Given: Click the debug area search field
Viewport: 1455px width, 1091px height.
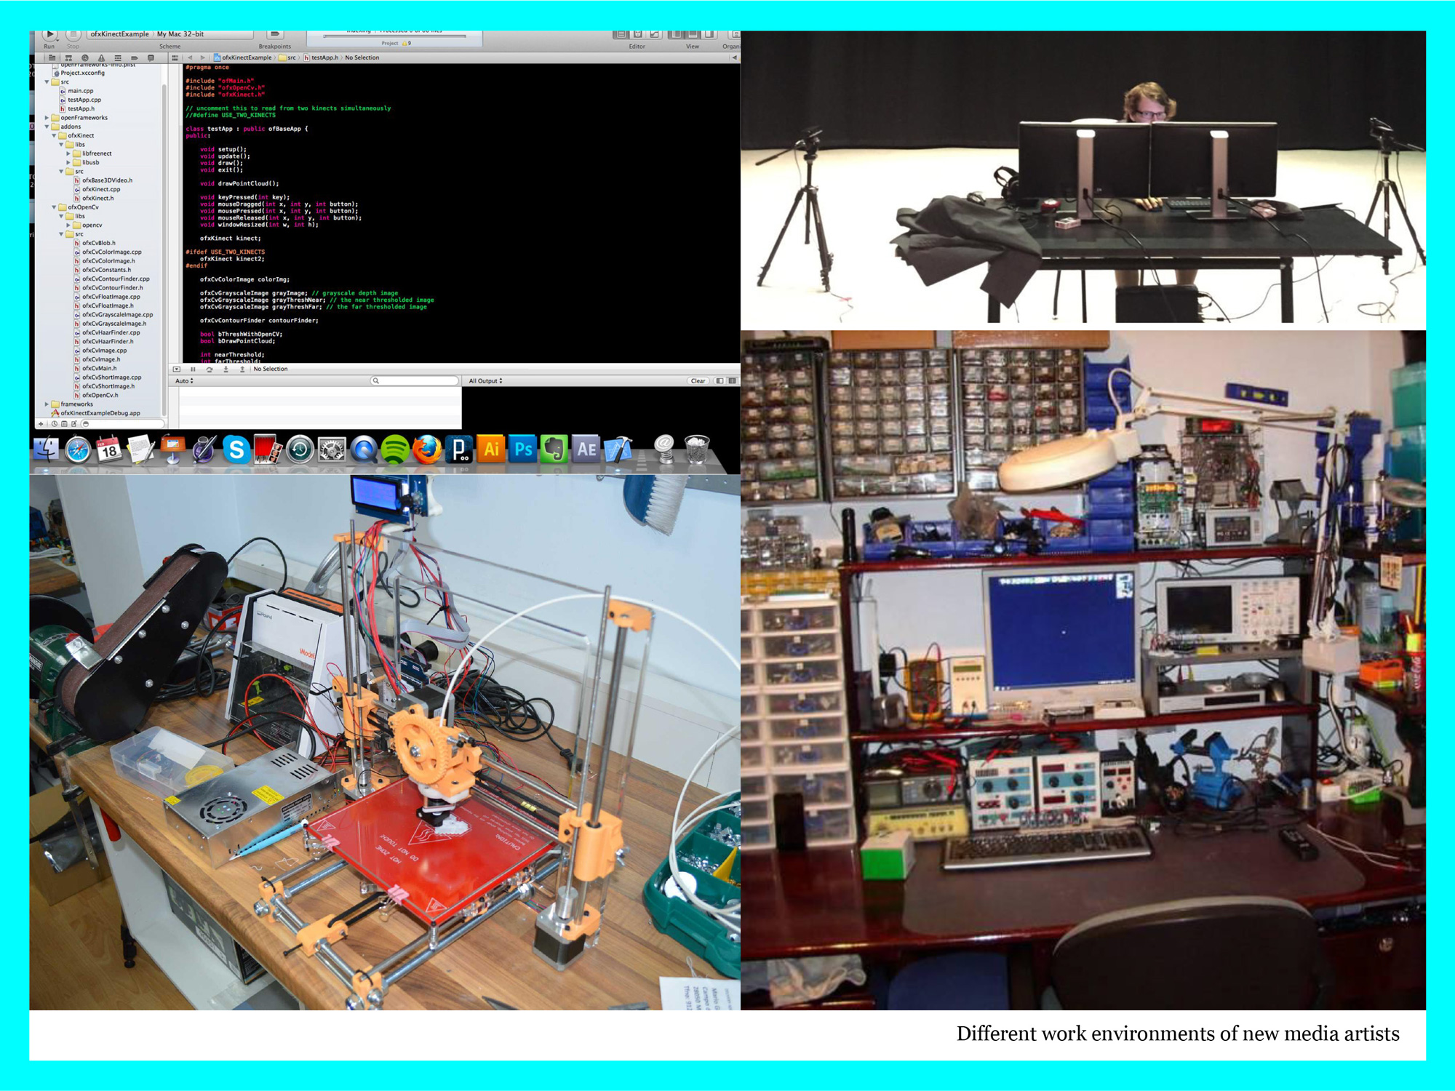Looking at the screenshot, I should tap(415, 381).
